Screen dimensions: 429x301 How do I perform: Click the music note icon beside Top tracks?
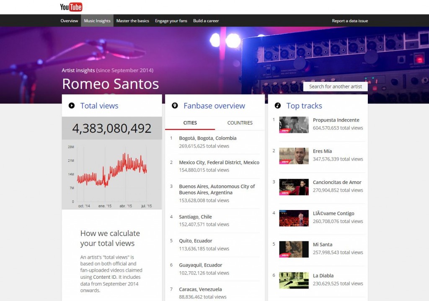pyautogui.click(x=278, y=106)
